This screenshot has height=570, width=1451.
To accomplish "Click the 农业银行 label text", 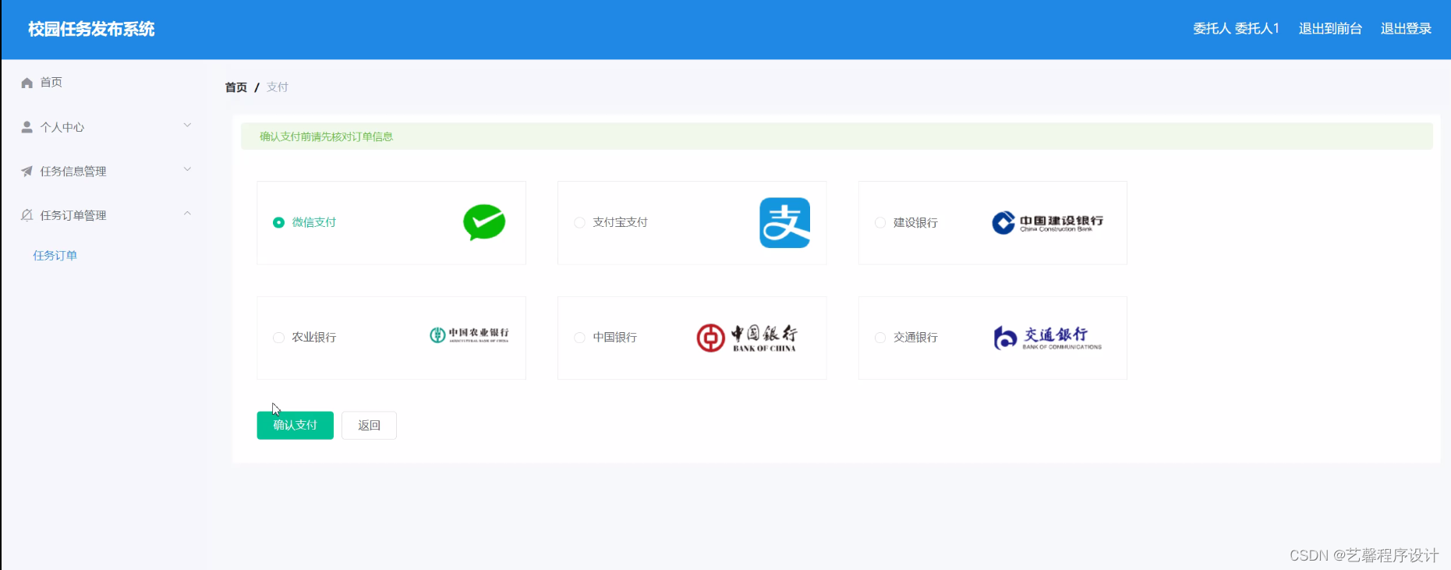I will coord(313,338).
